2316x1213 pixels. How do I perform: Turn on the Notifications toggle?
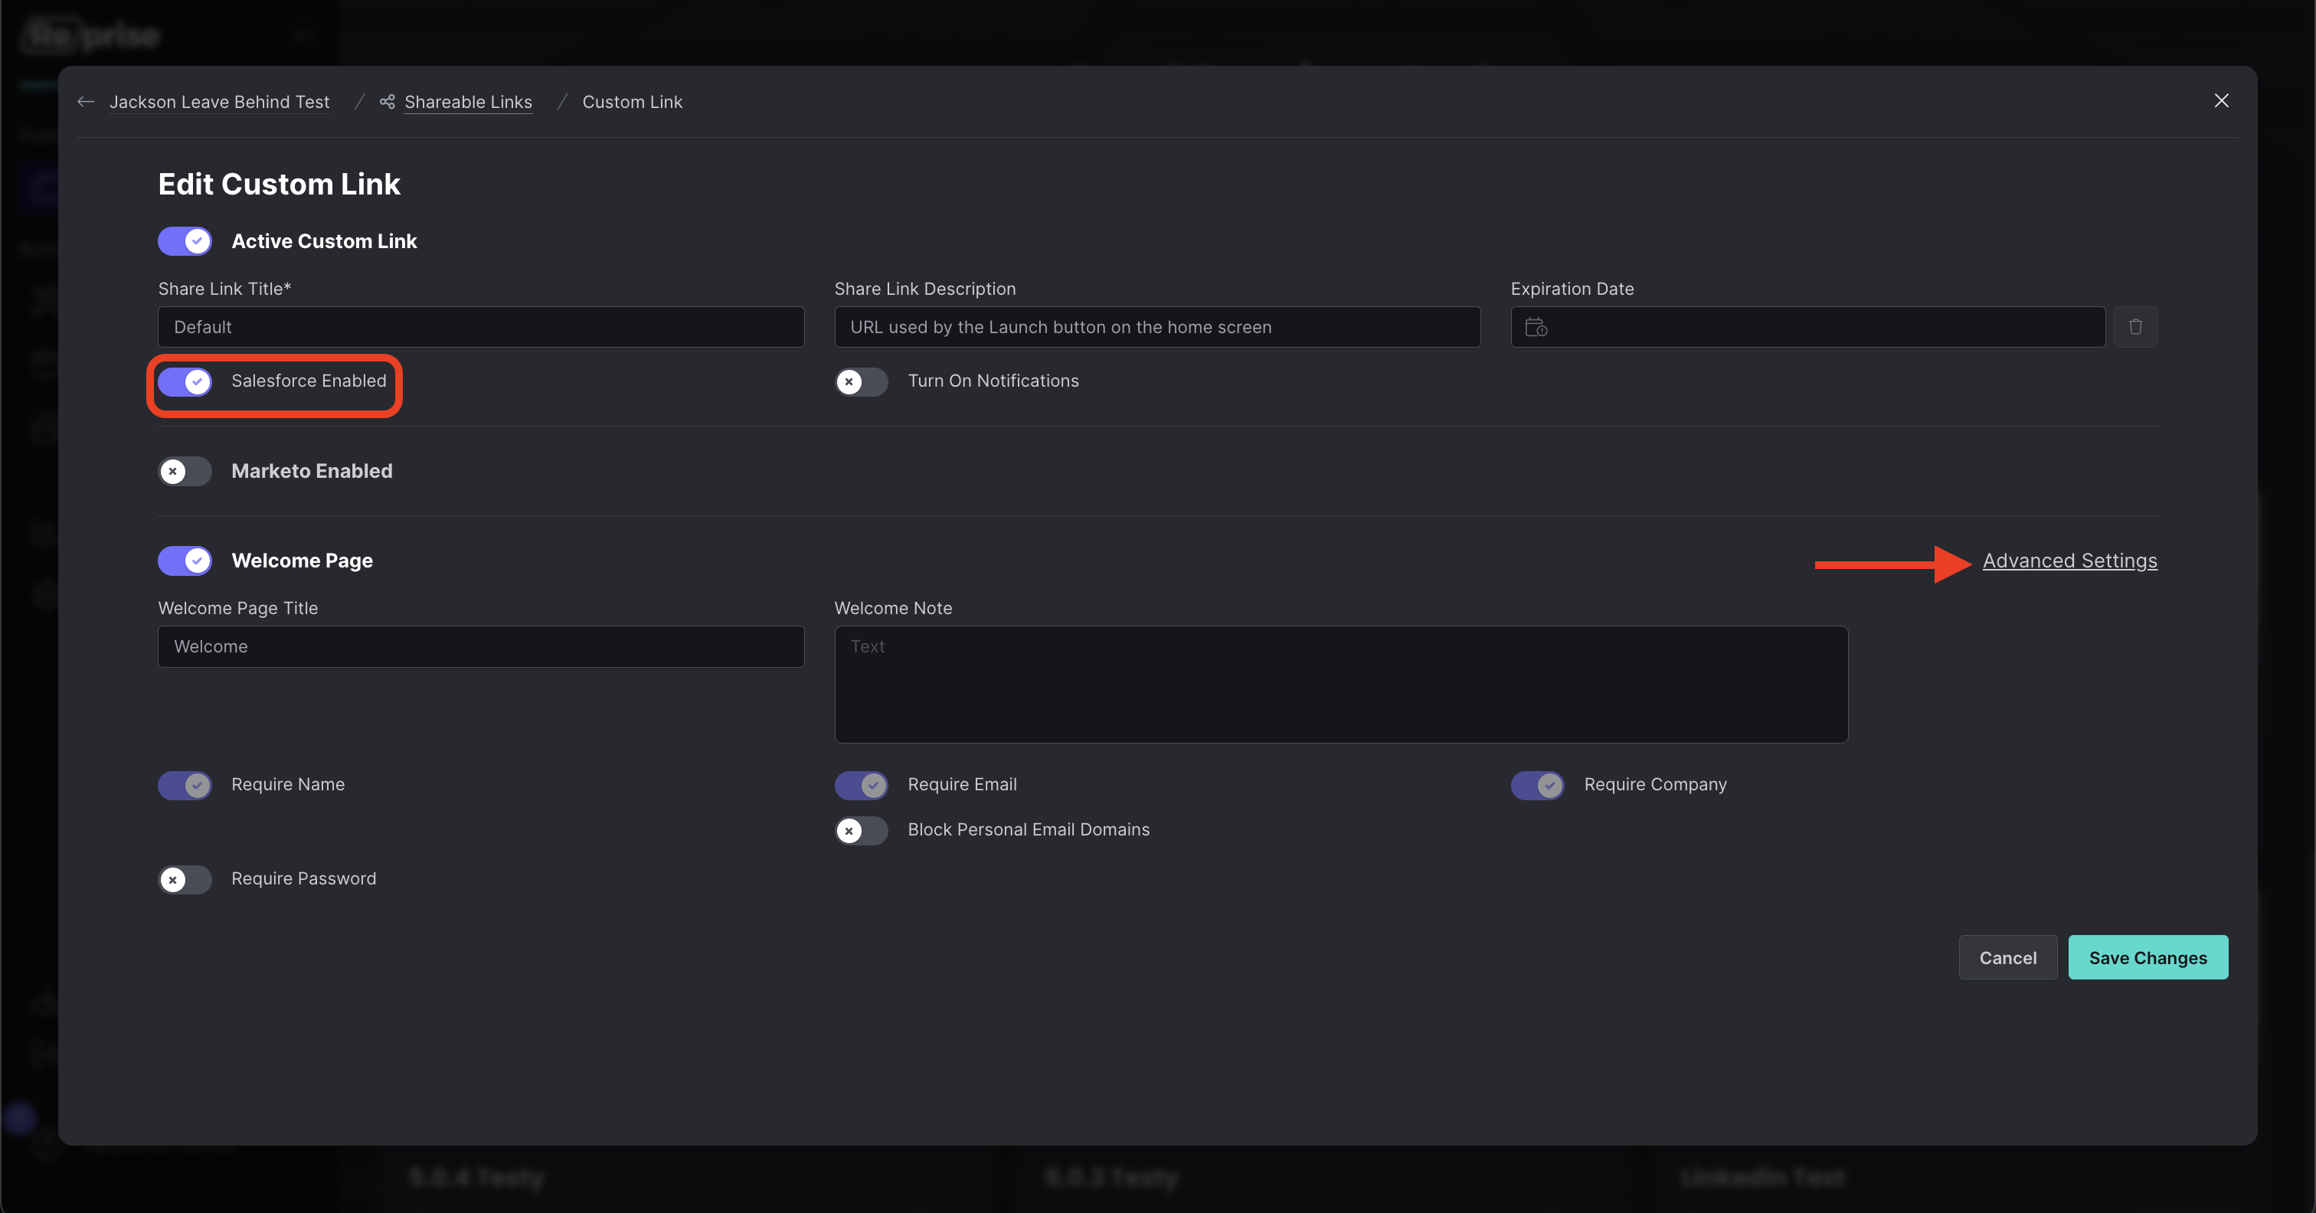(862, 381)
